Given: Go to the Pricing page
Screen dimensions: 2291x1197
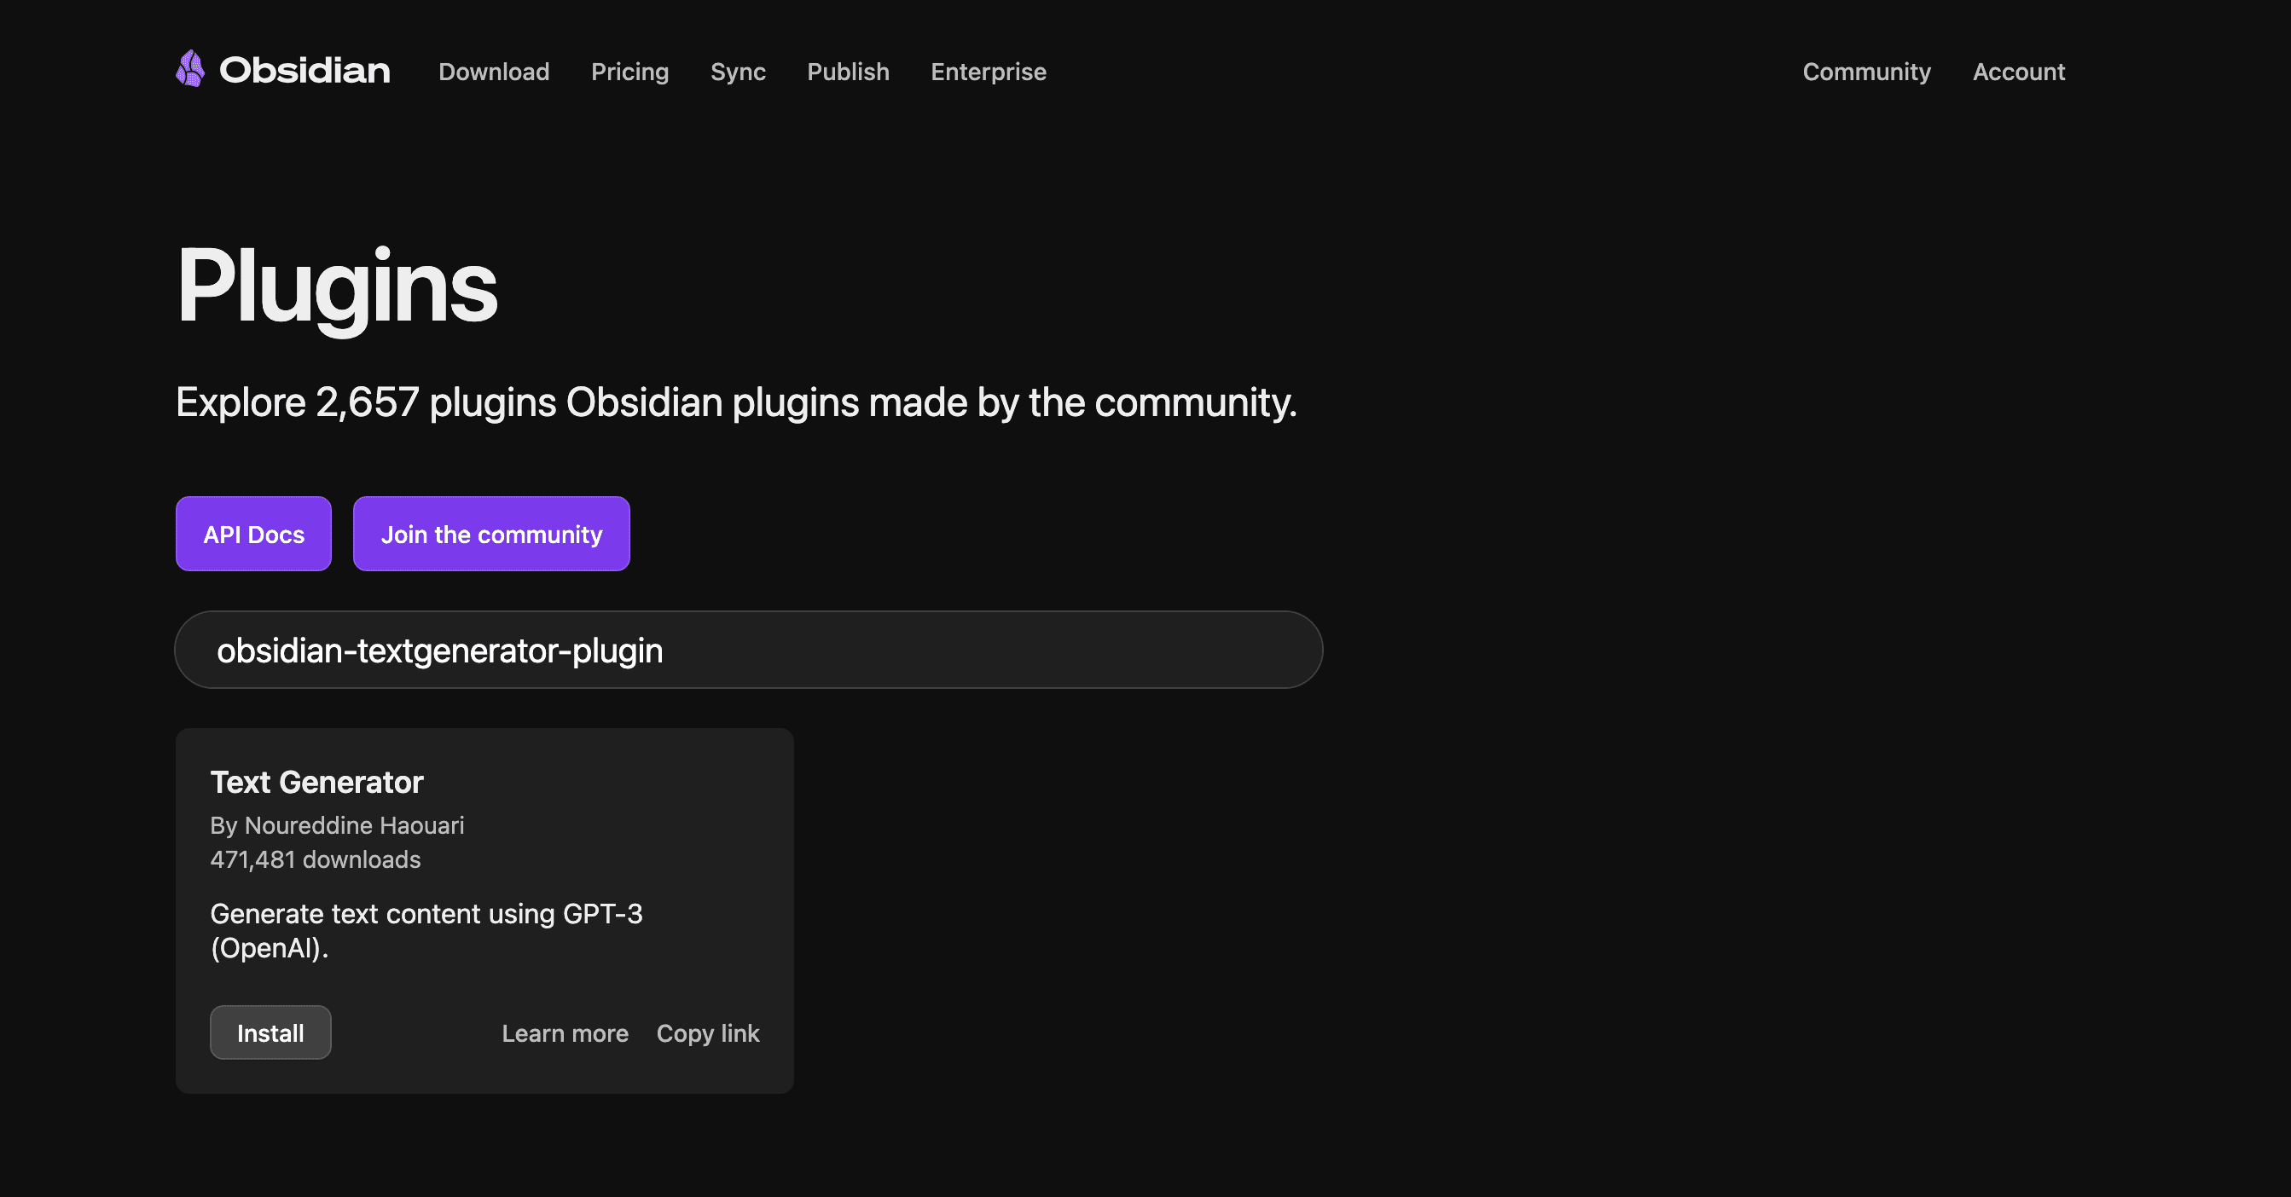Looking at the screenshot, I should [629, 72].
